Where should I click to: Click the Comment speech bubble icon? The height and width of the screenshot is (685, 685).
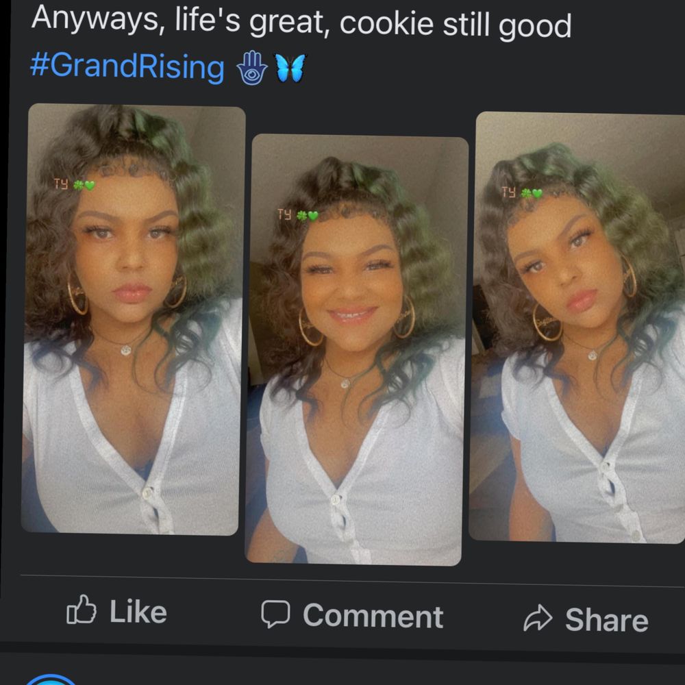point(275,614)
